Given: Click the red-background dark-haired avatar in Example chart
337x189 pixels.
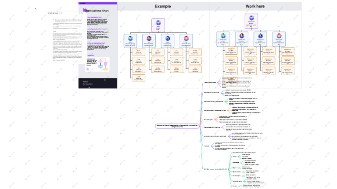Looking at the screenshot, I should click(149, 38).
